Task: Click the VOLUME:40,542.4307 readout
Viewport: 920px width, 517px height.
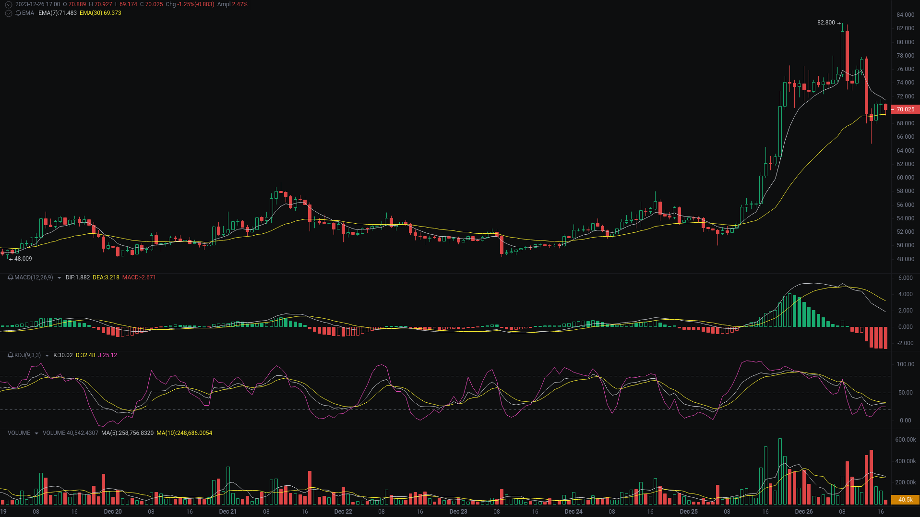Action: (71, 433)
